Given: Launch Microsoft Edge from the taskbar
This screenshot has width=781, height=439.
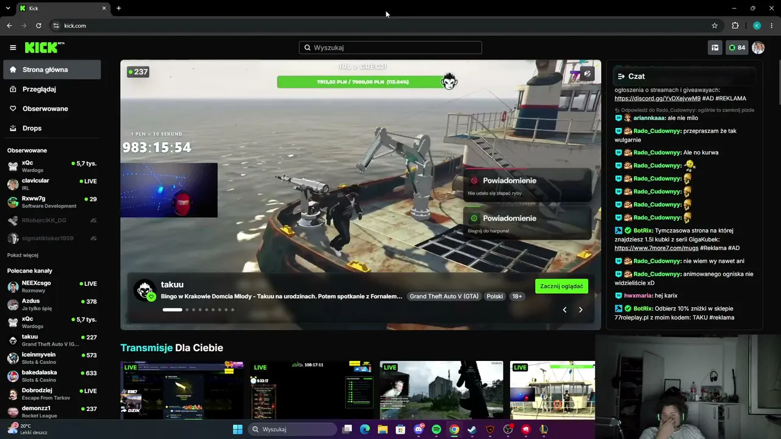Looking at the screenshot, I should tap(365, 429).
